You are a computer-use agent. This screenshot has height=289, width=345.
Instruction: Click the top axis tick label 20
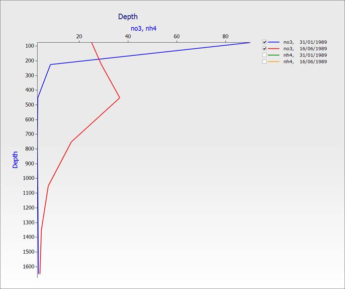coord(79,36)
